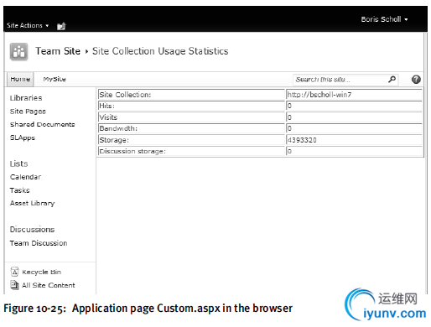Screen dimensions: 431x327
Task: Click the Storage: label cell
Action: [x=191, y=140]
